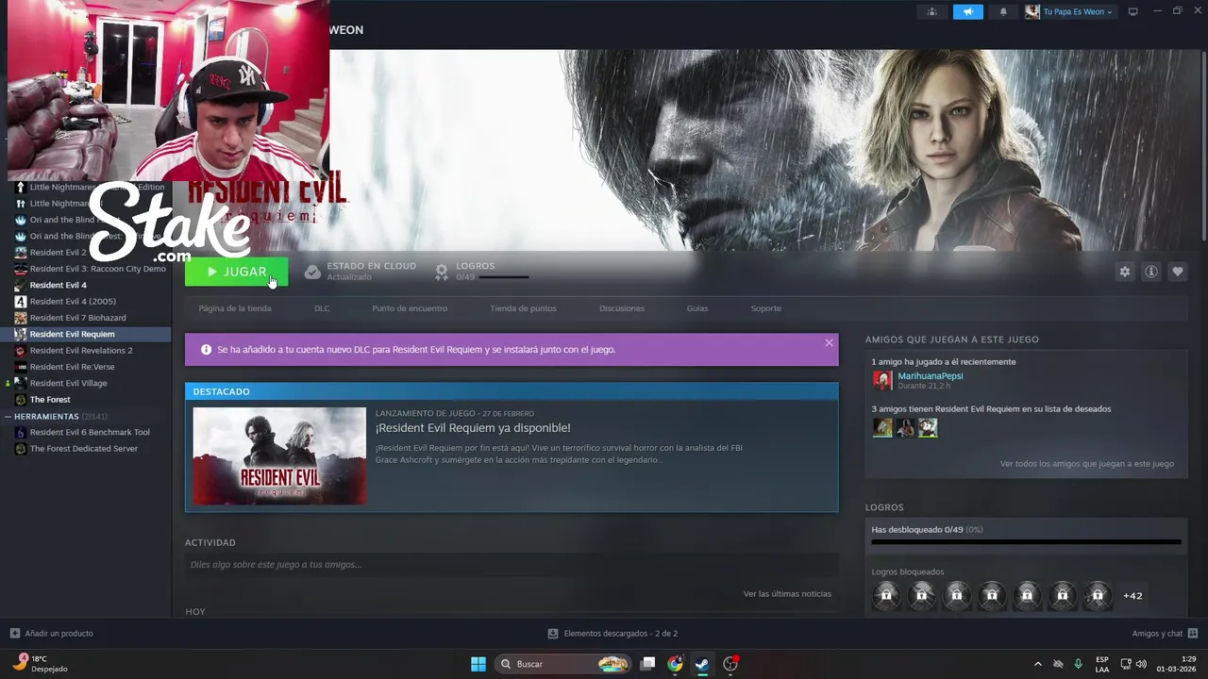Open the Soporte tab
This screenshot has width=1208, height=679.
pos(766,308)
